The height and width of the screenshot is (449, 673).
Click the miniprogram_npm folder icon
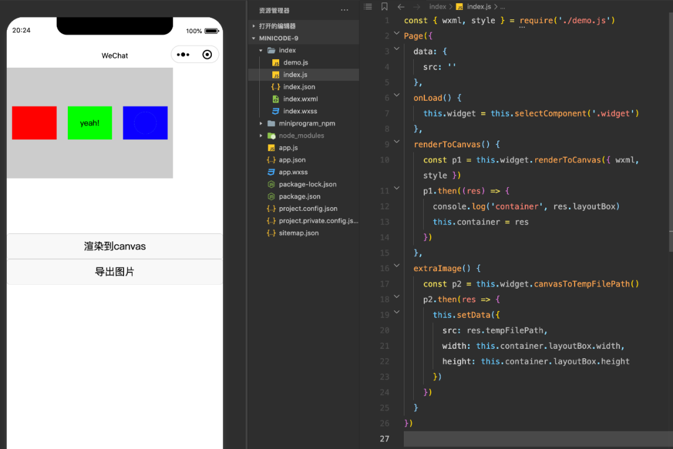tap(271, 123)
